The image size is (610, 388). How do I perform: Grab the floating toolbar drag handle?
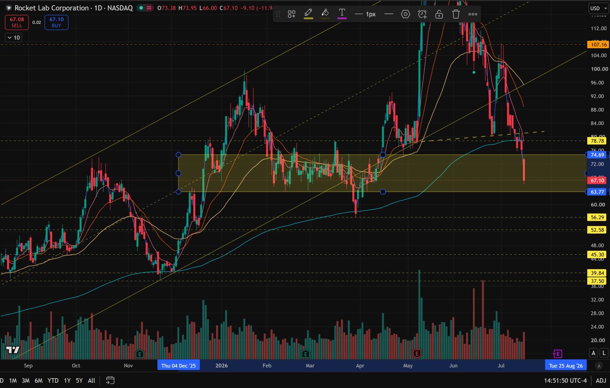278,14
